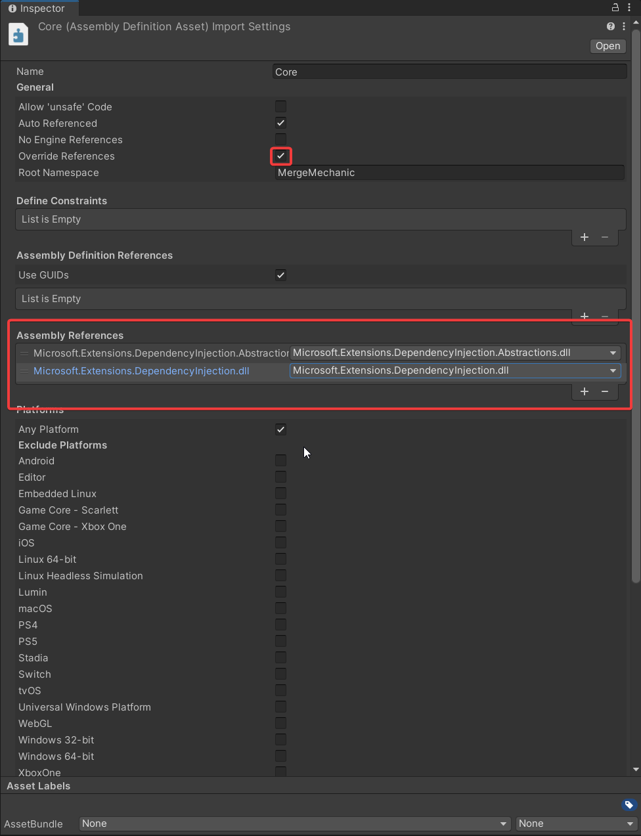
Task: Uncheck the Any Platform checkbox
Action: point(280,429)
